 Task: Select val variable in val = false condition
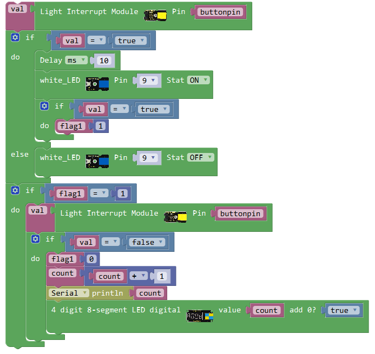pos(86,242)
